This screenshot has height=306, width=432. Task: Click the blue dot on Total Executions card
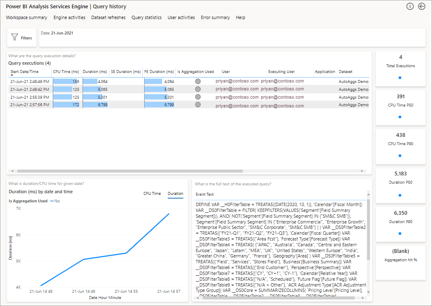tap(400, 78)
